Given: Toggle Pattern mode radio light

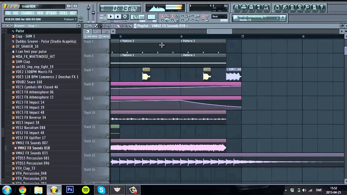Looking at the screenshot, I should pos(105,15).
